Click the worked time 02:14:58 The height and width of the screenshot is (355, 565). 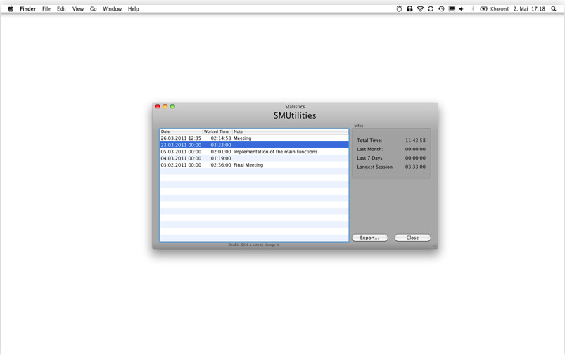point(221,138)
